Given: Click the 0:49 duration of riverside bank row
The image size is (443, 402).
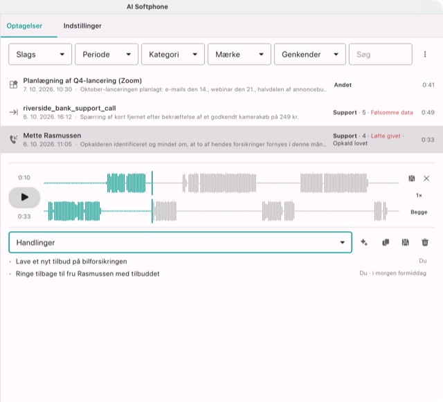Looking at the screenshot, I should pyautogui.click(x=428, y=113).
